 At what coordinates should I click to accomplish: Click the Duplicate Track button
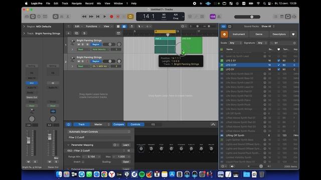77,33
